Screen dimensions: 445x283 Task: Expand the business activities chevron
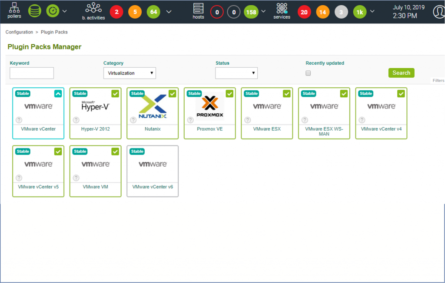point(169,12)
